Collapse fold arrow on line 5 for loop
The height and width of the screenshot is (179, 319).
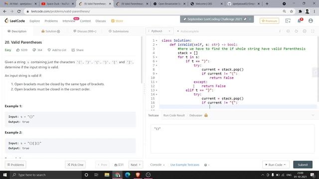157,57
